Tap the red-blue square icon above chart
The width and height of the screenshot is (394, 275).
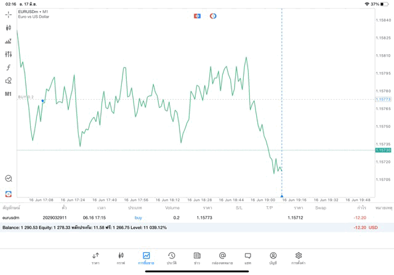click(x=197, y=15)
